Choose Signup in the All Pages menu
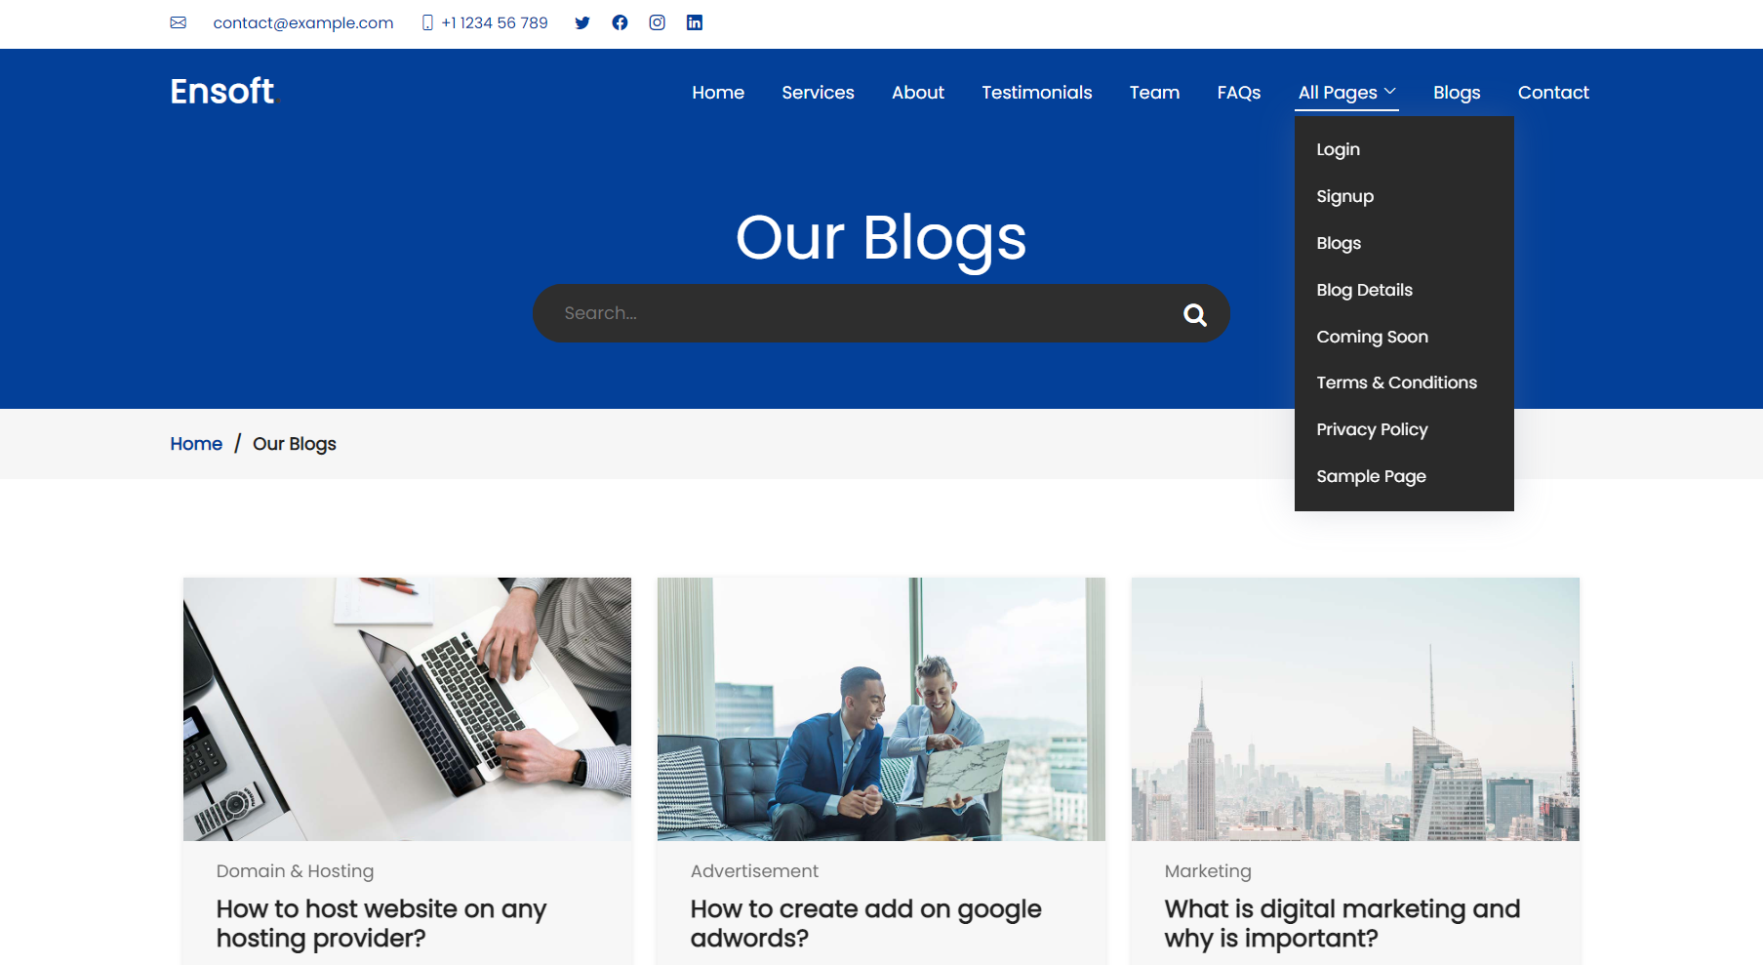The image size is (1763, 965). point(1344,196)
